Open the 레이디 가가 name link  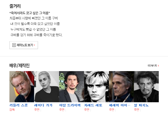tap(43, 105)
